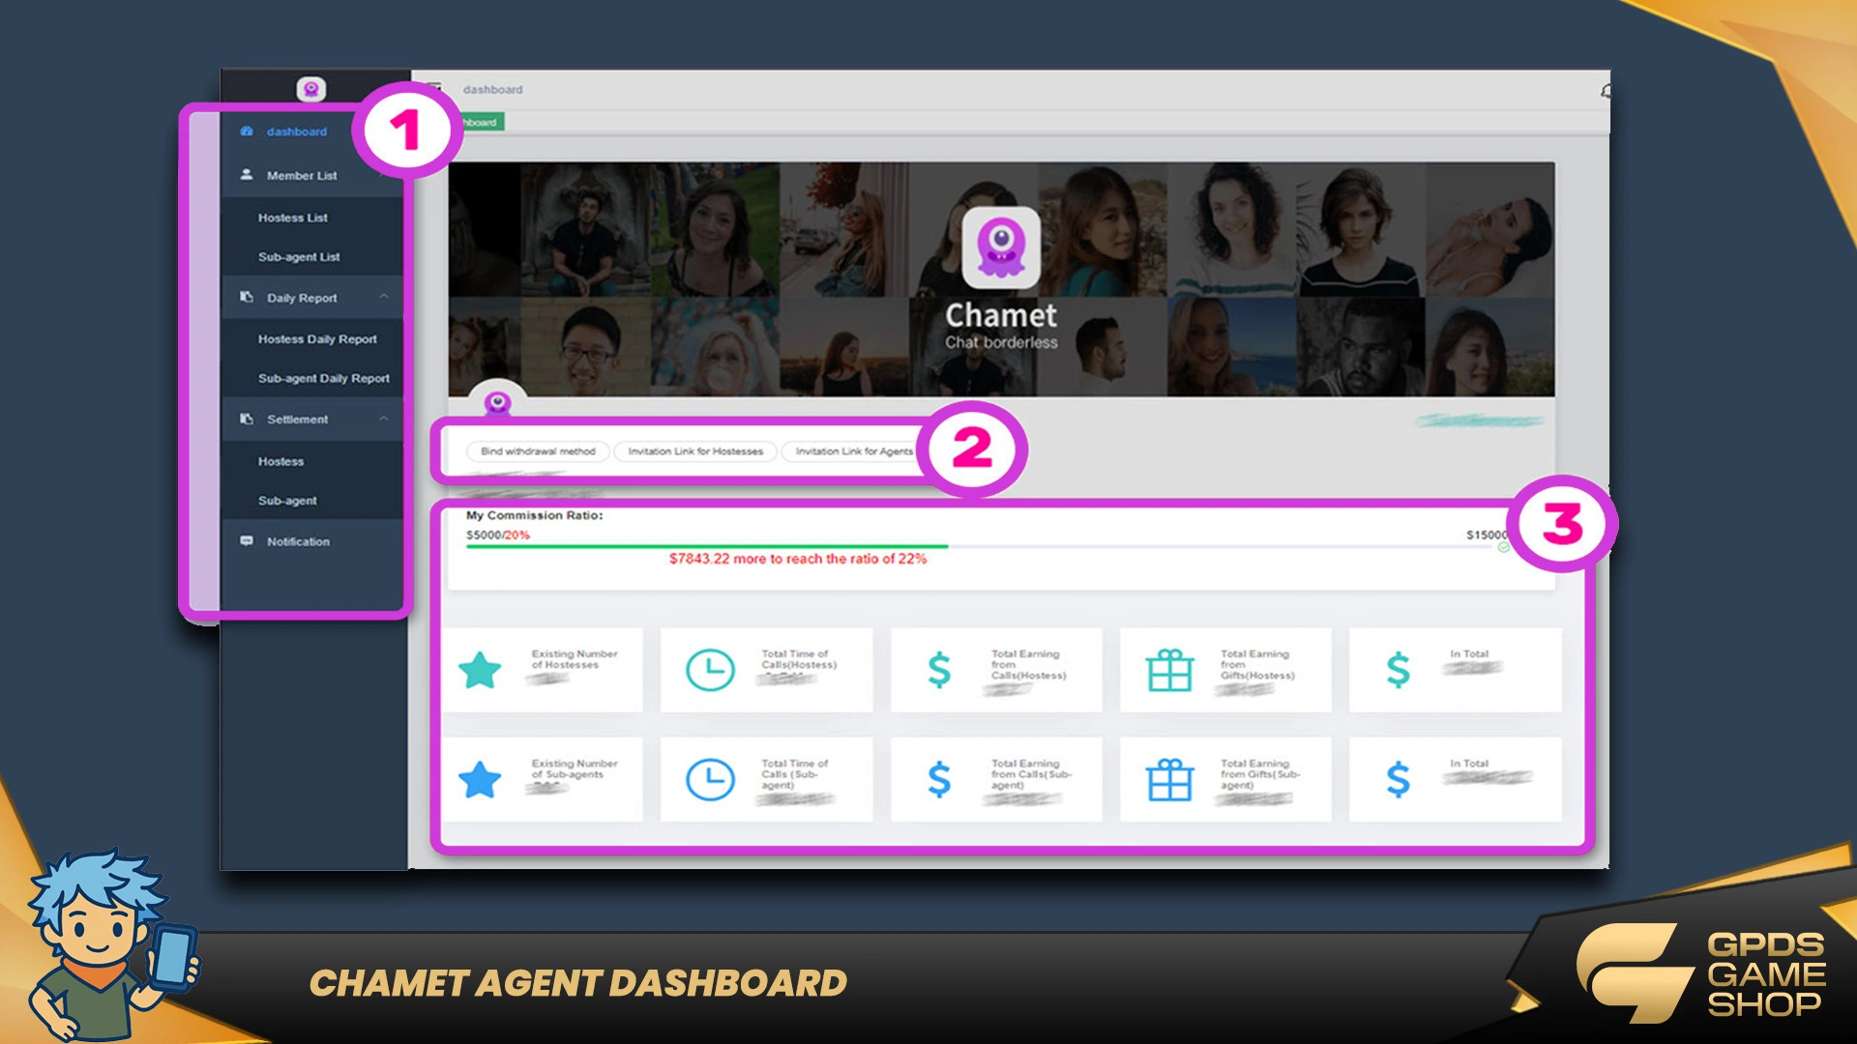Click Invitation Link for Hostesses button

coord(695,451)
